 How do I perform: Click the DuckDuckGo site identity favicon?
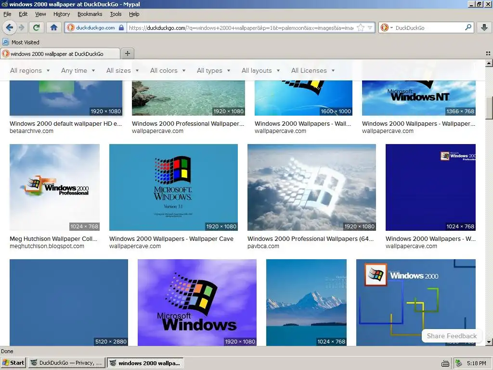coord(71,27)
